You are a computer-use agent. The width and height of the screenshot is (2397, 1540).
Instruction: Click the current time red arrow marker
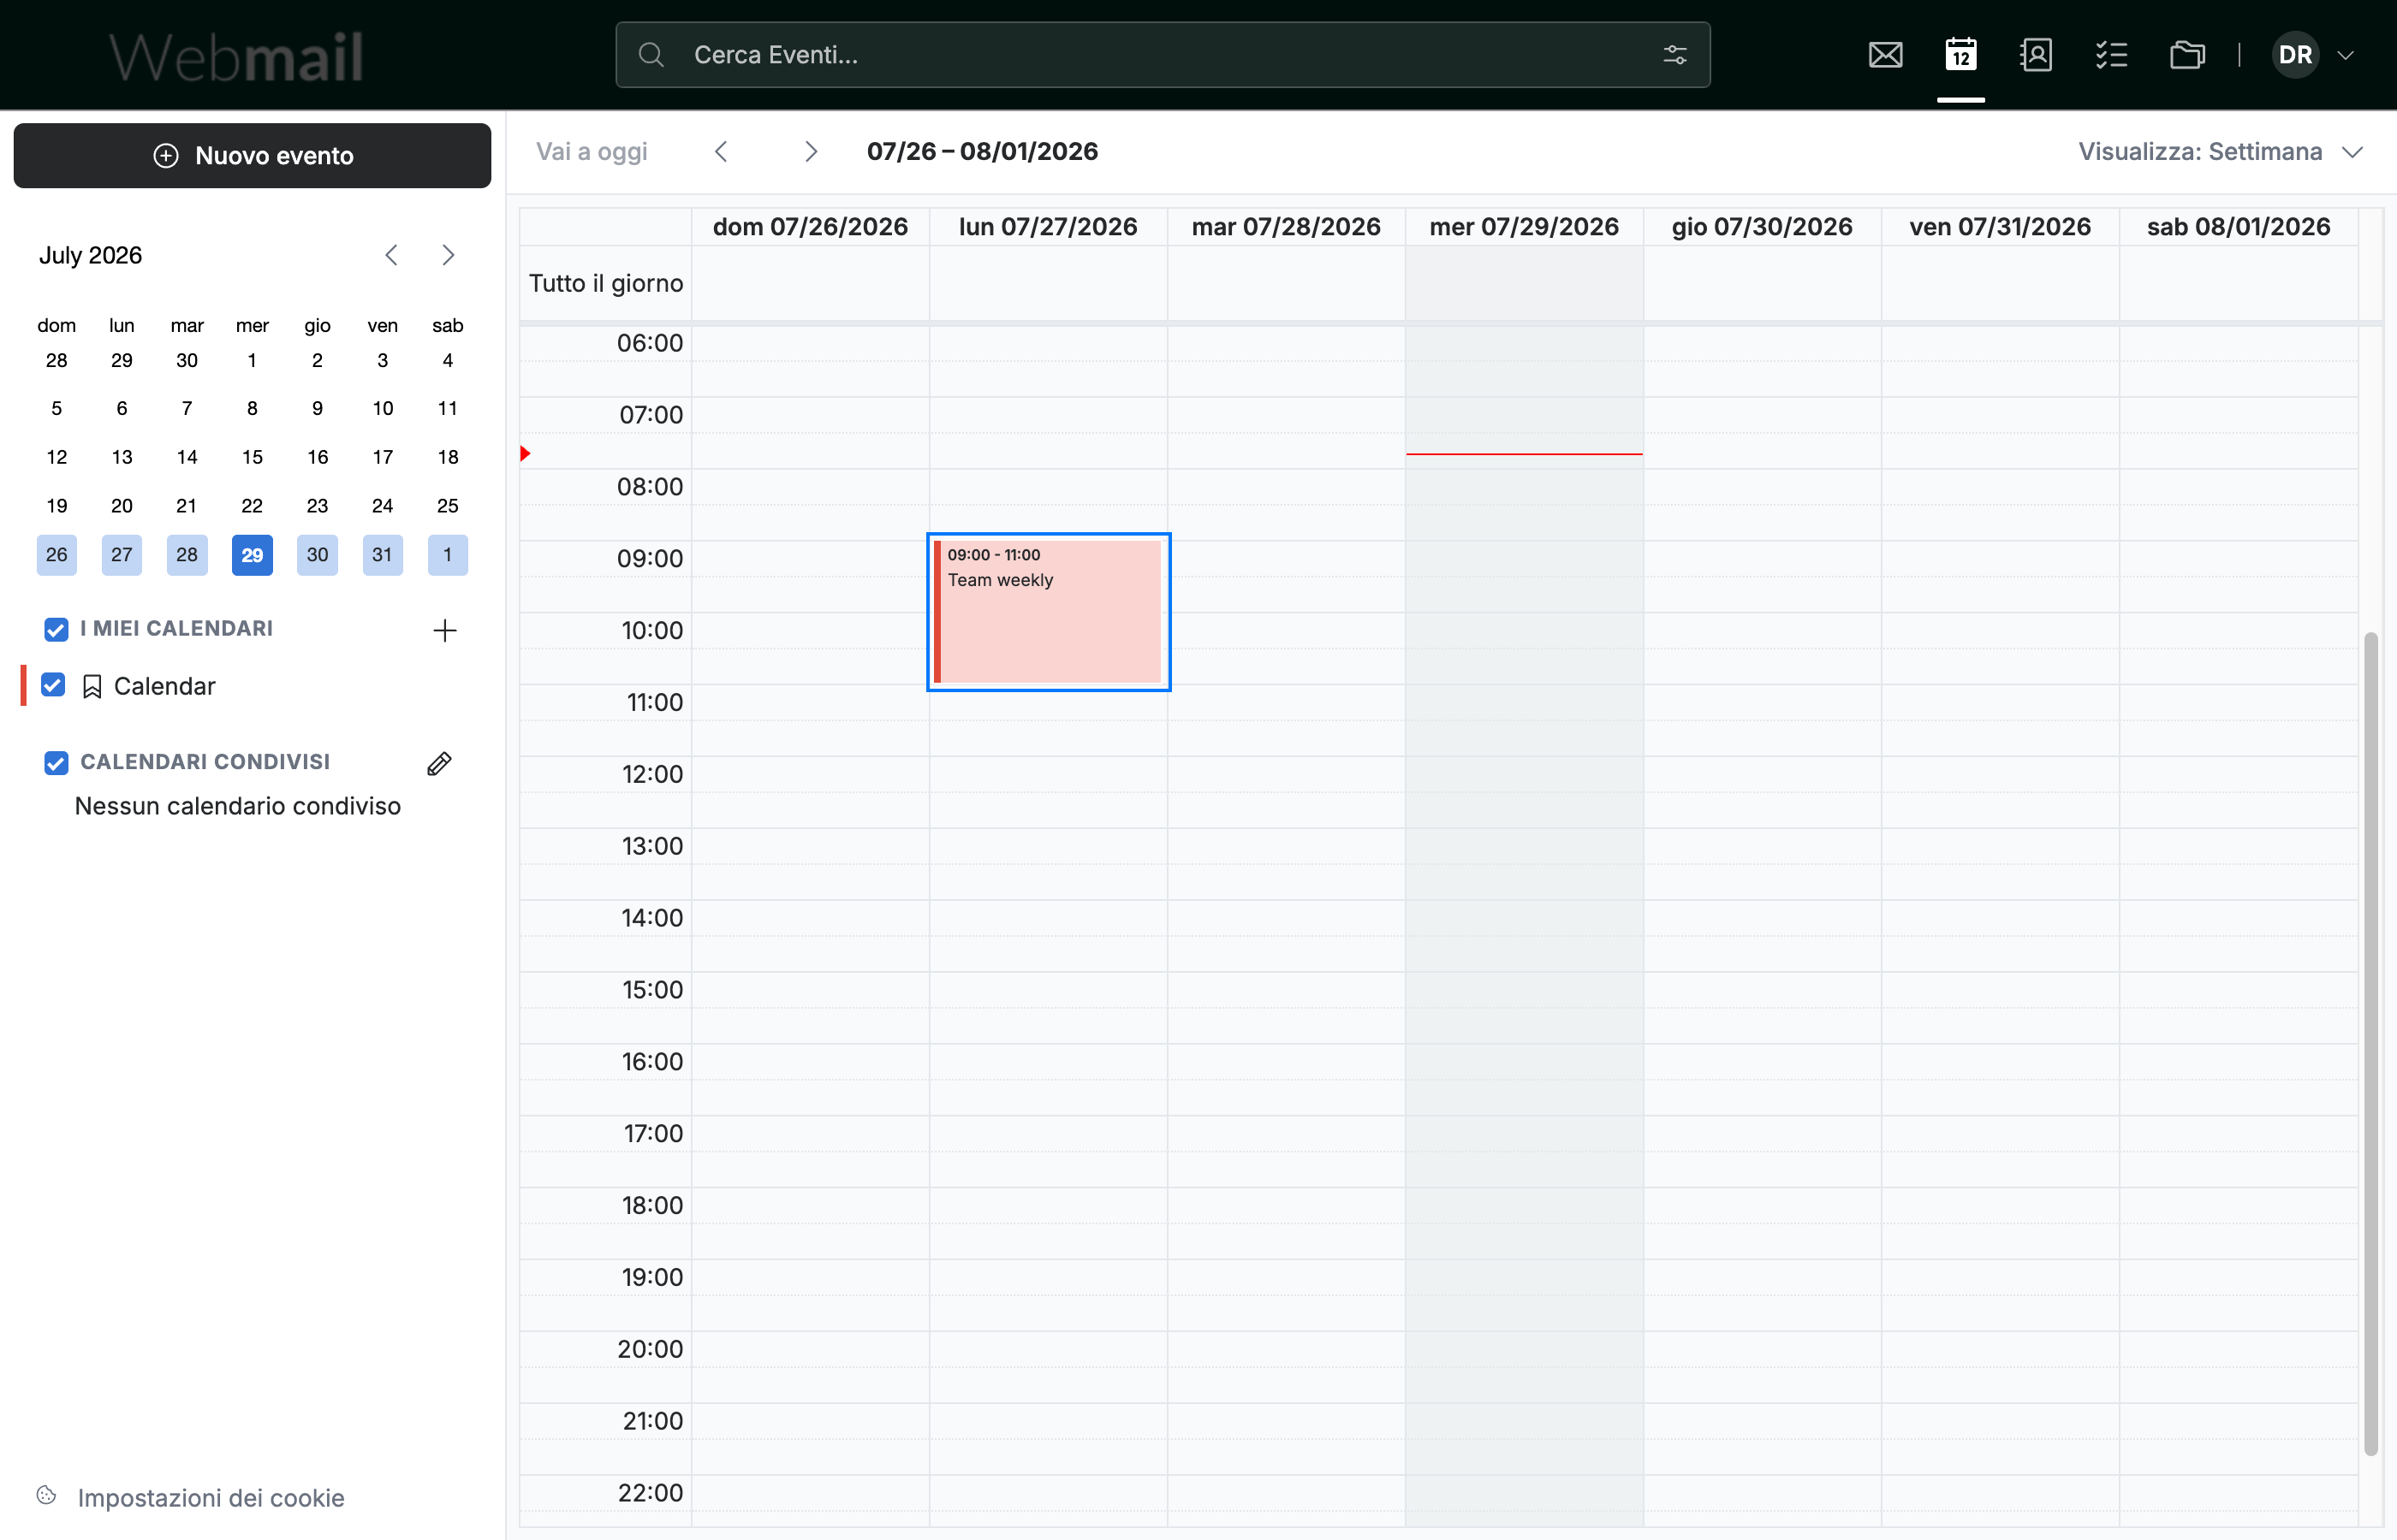[526, 454]
